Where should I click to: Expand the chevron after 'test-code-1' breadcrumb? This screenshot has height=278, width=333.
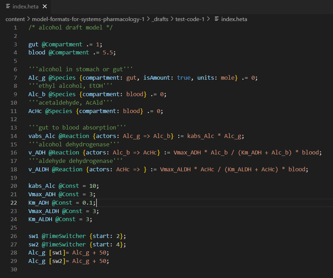click(x=208, y=19)
